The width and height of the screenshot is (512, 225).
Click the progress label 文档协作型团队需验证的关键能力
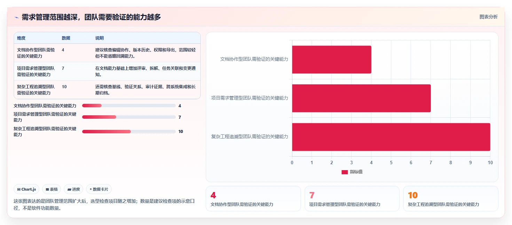pyautogui.click(x=45, y=106)
